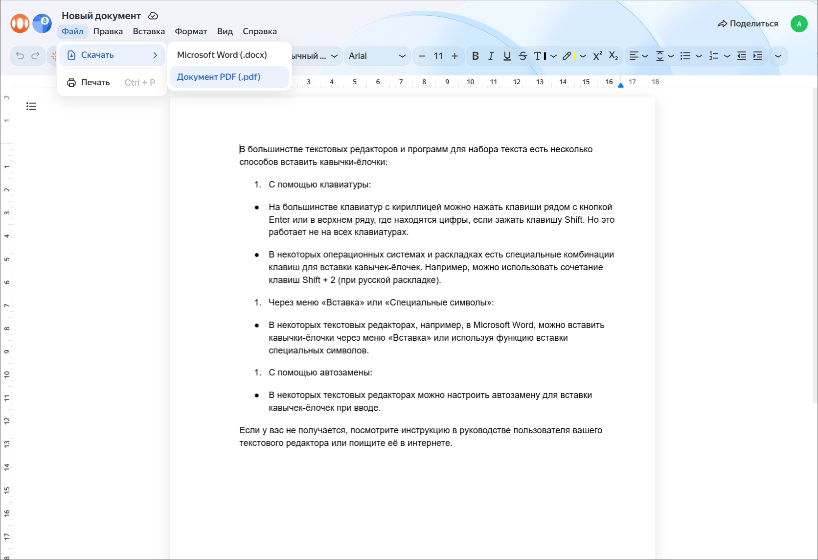Open the highlight color dropdown arrow
Screen dimensions: 818x560
583,56
